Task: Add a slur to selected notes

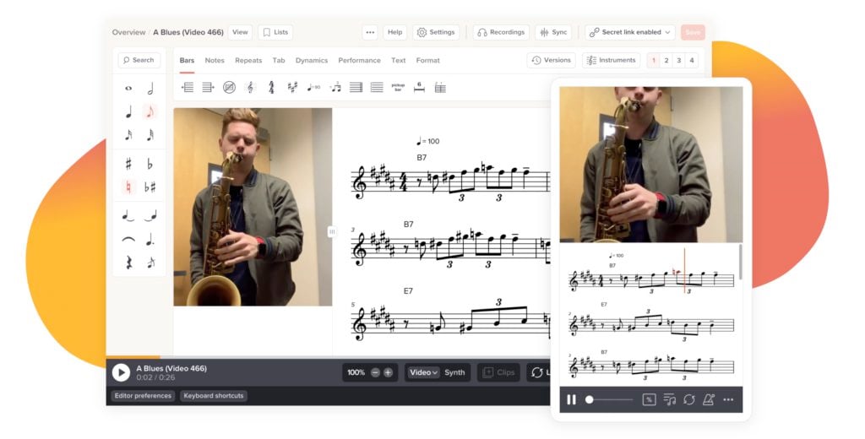Action: [128, 240]
